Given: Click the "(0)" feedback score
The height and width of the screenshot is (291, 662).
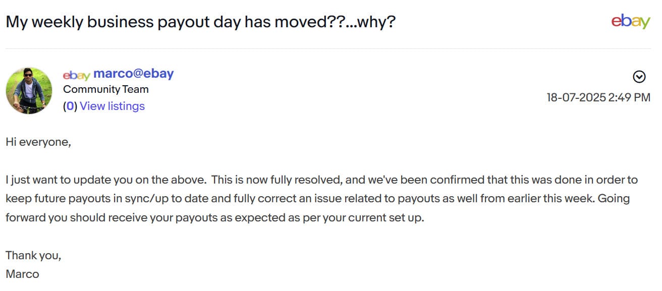Looking at the screenshot, I should click(70, 106).
